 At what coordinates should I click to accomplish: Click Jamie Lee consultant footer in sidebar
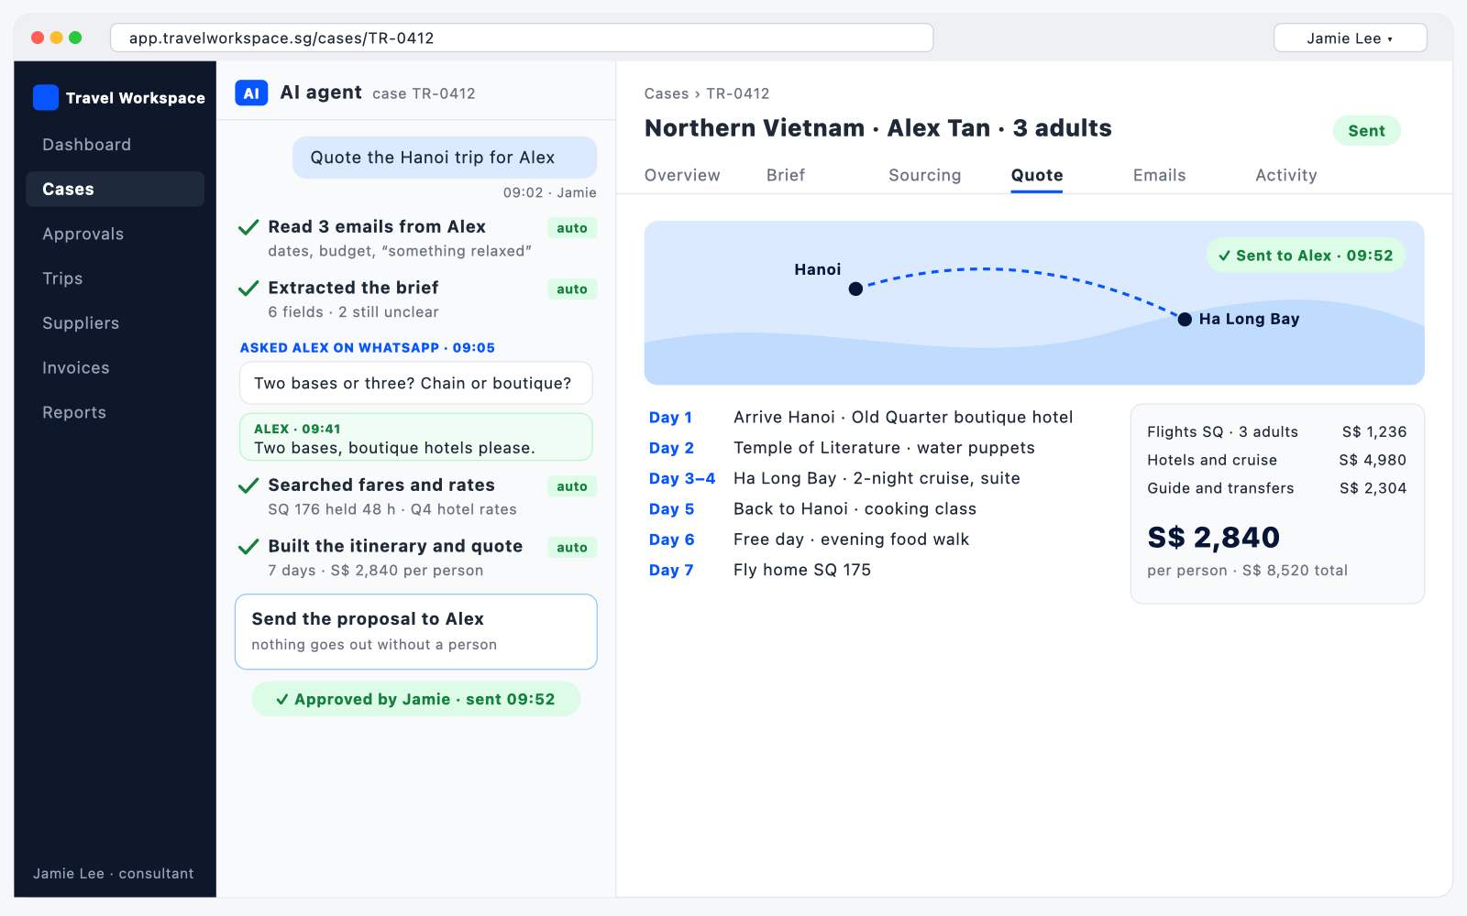[x=114, y=874]
